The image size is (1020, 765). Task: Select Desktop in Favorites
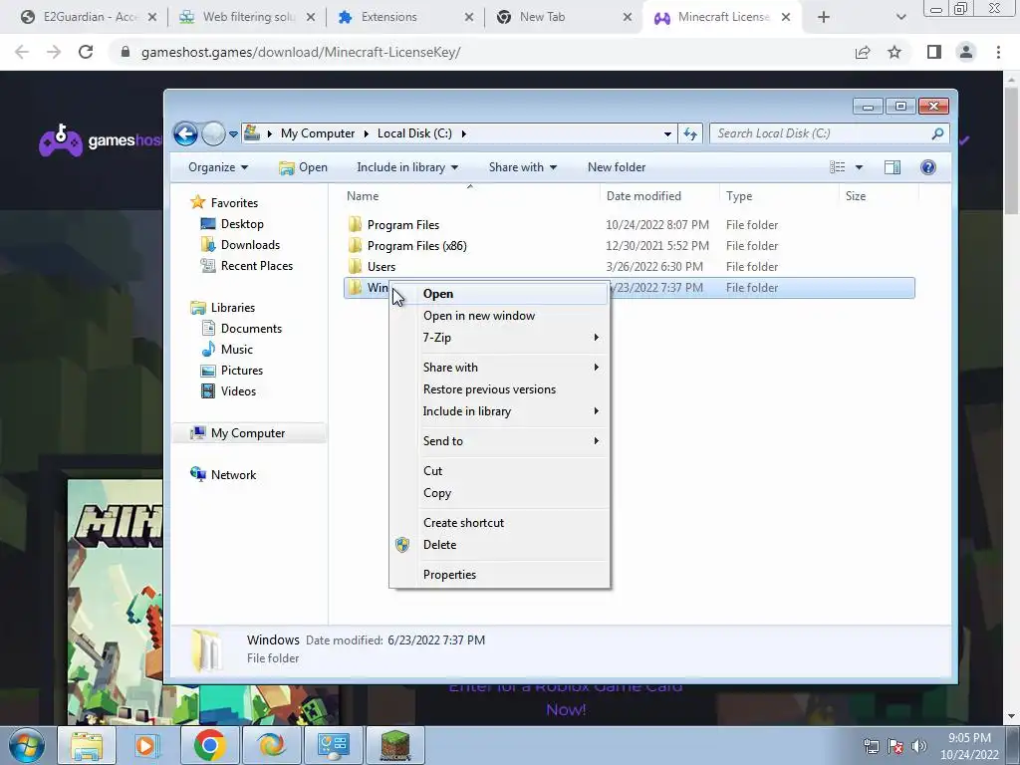coord(242,224)
